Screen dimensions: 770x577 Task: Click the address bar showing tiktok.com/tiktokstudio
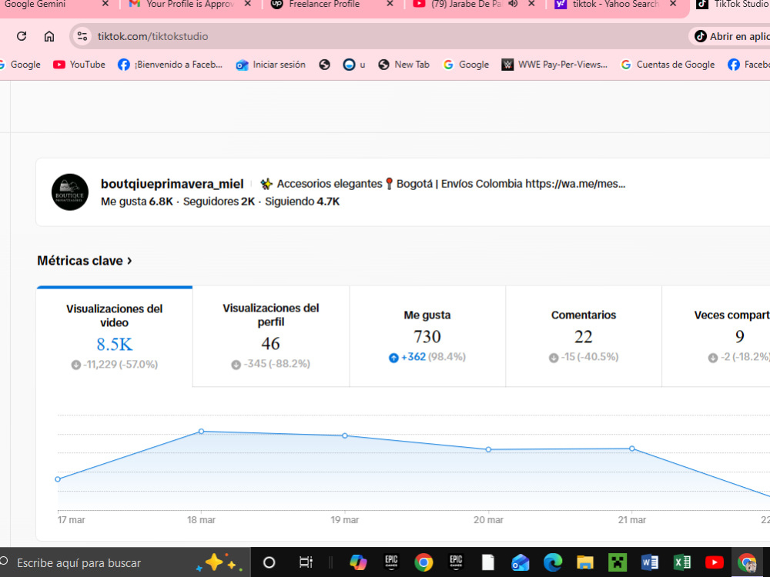(x=378, y=36)
